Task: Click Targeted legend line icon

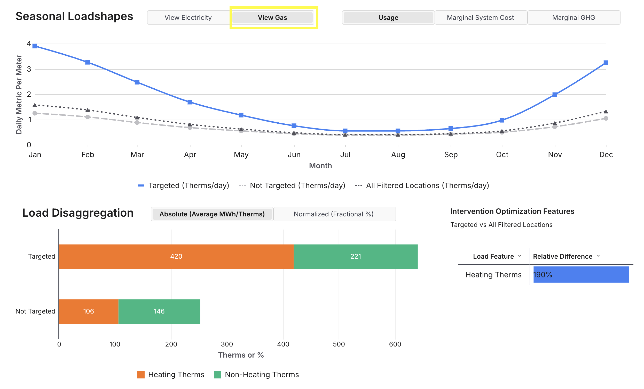Action: pyautogui.click(x=141, y=186)
